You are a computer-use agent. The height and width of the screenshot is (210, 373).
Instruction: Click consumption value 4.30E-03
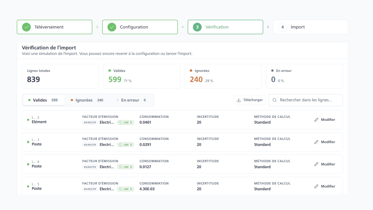(x=147, y=189)
